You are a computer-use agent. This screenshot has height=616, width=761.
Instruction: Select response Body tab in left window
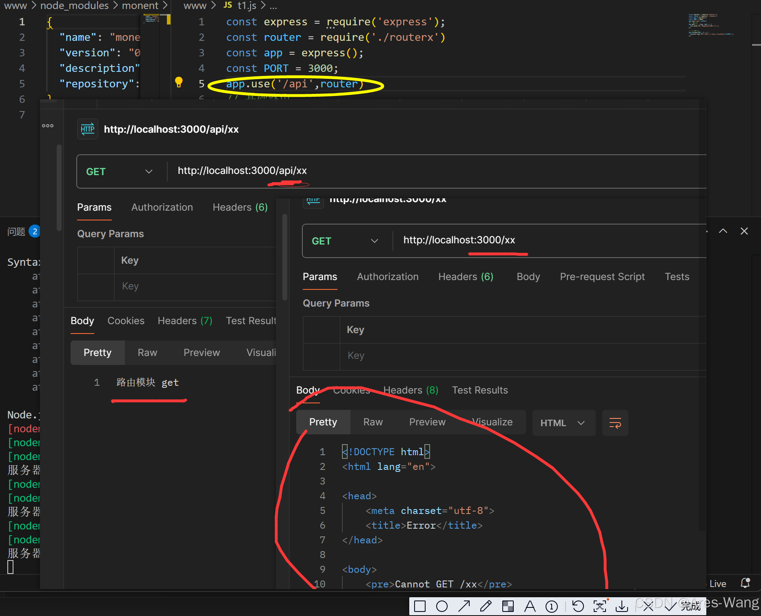tap(82, 321)
